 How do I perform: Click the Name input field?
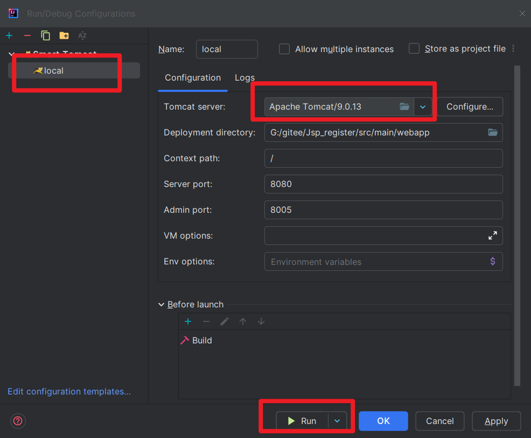227,49
